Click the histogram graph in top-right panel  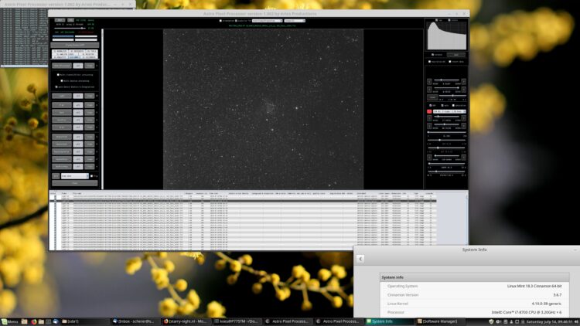(446, 36)
